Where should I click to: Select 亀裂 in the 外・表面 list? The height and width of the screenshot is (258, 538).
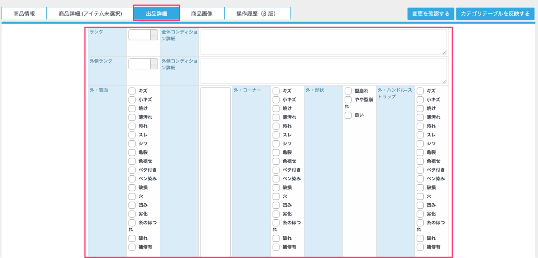click(x=132, y=152)
